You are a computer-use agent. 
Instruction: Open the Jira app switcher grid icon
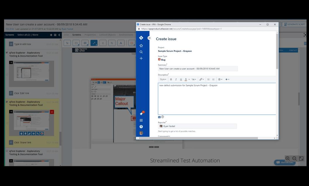pyautogui.click(x=141, y=120)
